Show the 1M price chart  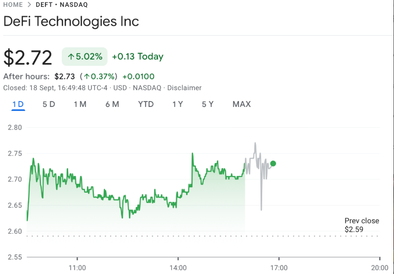pos(80,104)
